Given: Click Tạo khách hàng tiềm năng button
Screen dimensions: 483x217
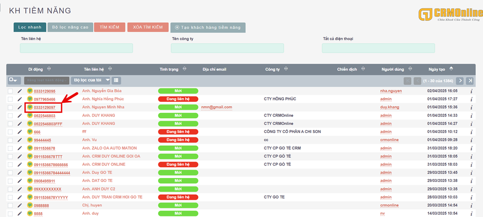Looking at the screenshot, I should point(208,28).
